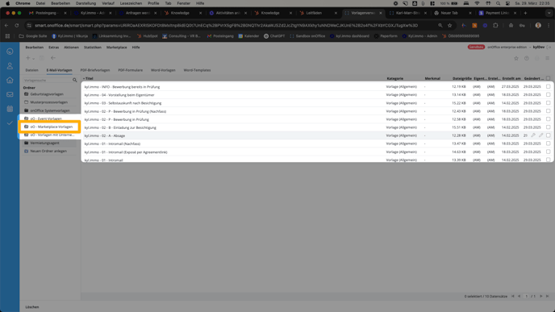Image resolution: width=555 pixels, height=312 pixels.
Task: Click the search magnifier in Vorlagensuche
Action: (x=75, y=81)
